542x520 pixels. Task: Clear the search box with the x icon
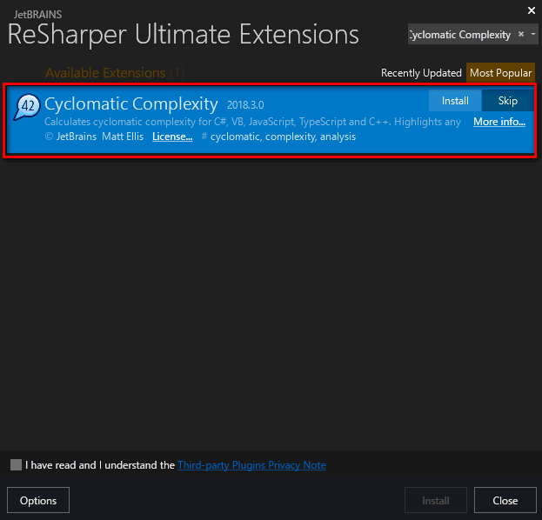click(521, 34)
